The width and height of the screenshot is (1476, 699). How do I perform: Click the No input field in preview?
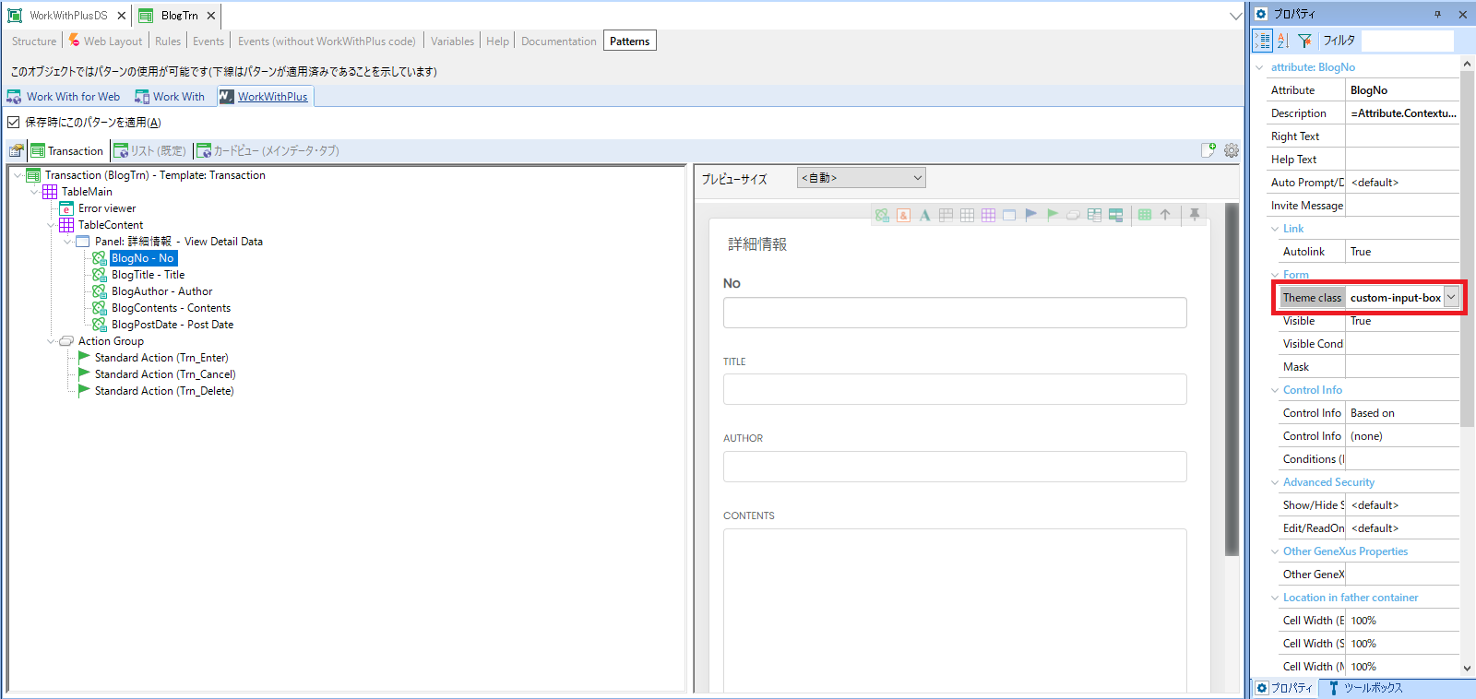coord(955,313)
